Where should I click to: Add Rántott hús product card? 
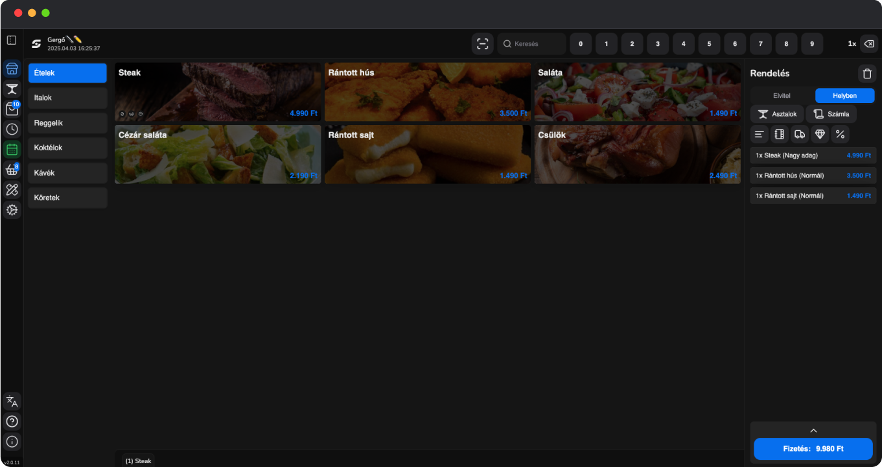coord(428,92)
